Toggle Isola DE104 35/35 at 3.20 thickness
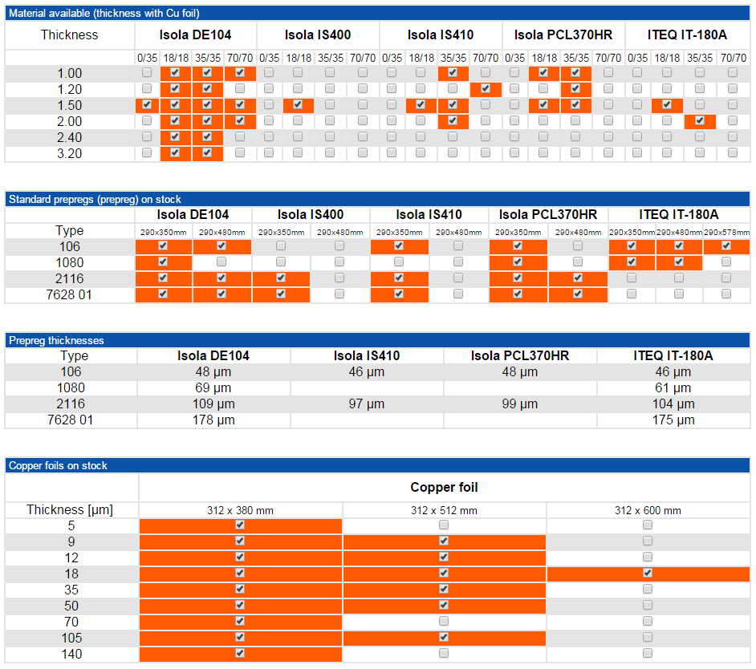Viewport: 756px width, 669px height. [x=207, y=153]
